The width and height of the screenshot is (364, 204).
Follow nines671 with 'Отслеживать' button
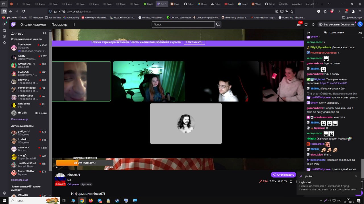(283, 174)
